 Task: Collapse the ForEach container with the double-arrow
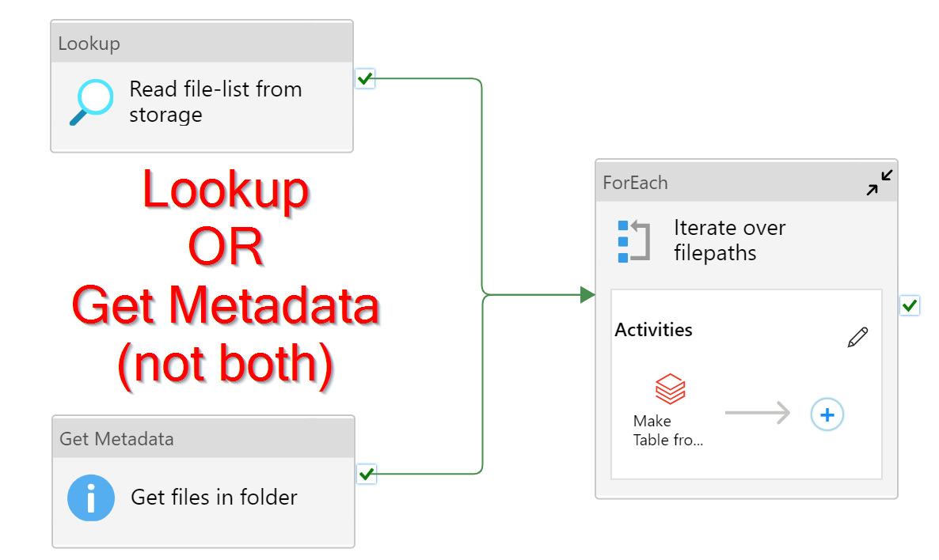(x=879, y=182)
